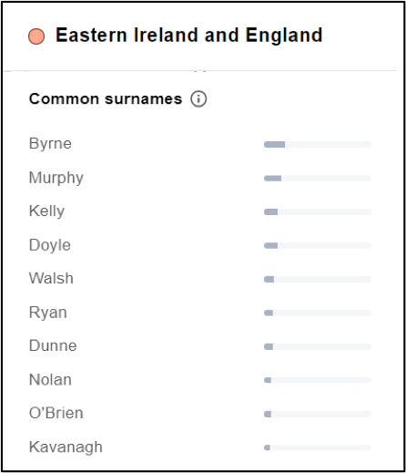This screenshot has width=406, height=473.
Task: Click the Eastern Ireland and England heading
Action: [x=188, y=35]
